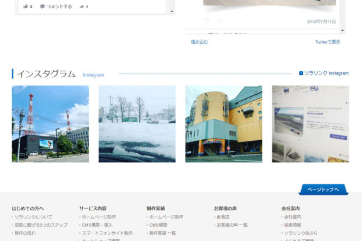362x241 pixels.
Task: Open Twitterで表示 link
Action: point(327,42)
